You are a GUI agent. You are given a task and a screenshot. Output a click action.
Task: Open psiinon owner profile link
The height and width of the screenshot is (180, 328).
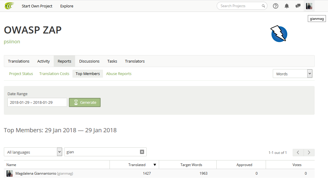[x=12, y=42]
